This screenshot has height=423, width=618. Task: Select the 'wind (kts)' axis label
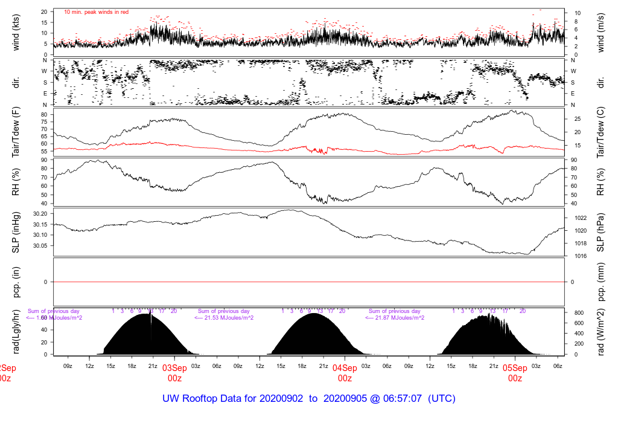15,33
